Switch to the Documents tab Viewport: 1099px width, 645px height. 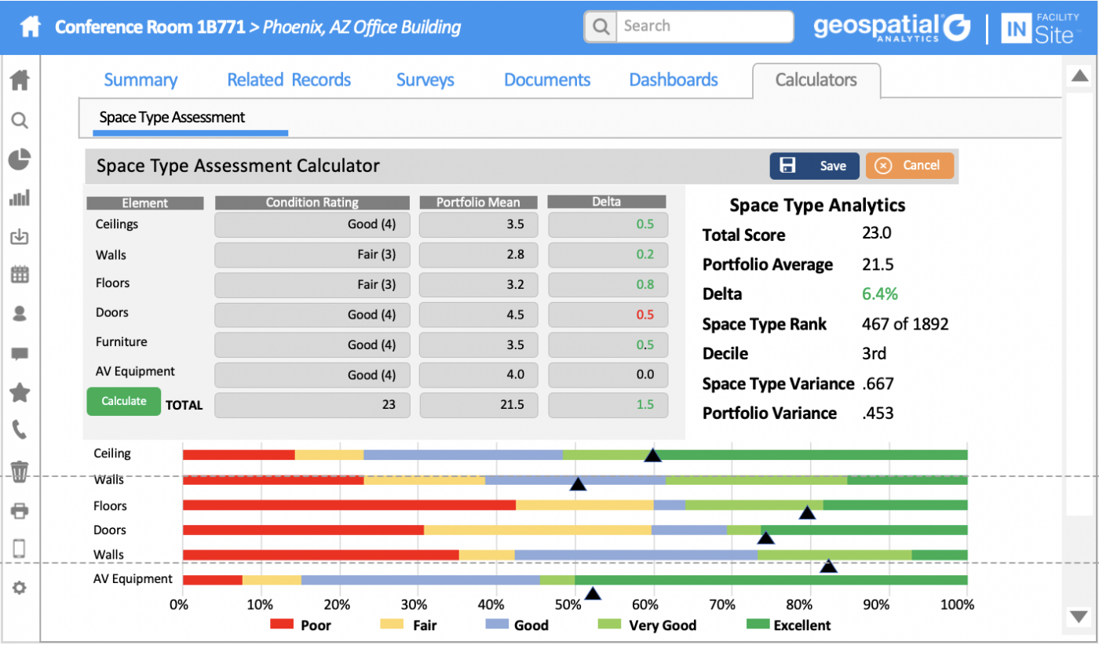pos(547,80)
